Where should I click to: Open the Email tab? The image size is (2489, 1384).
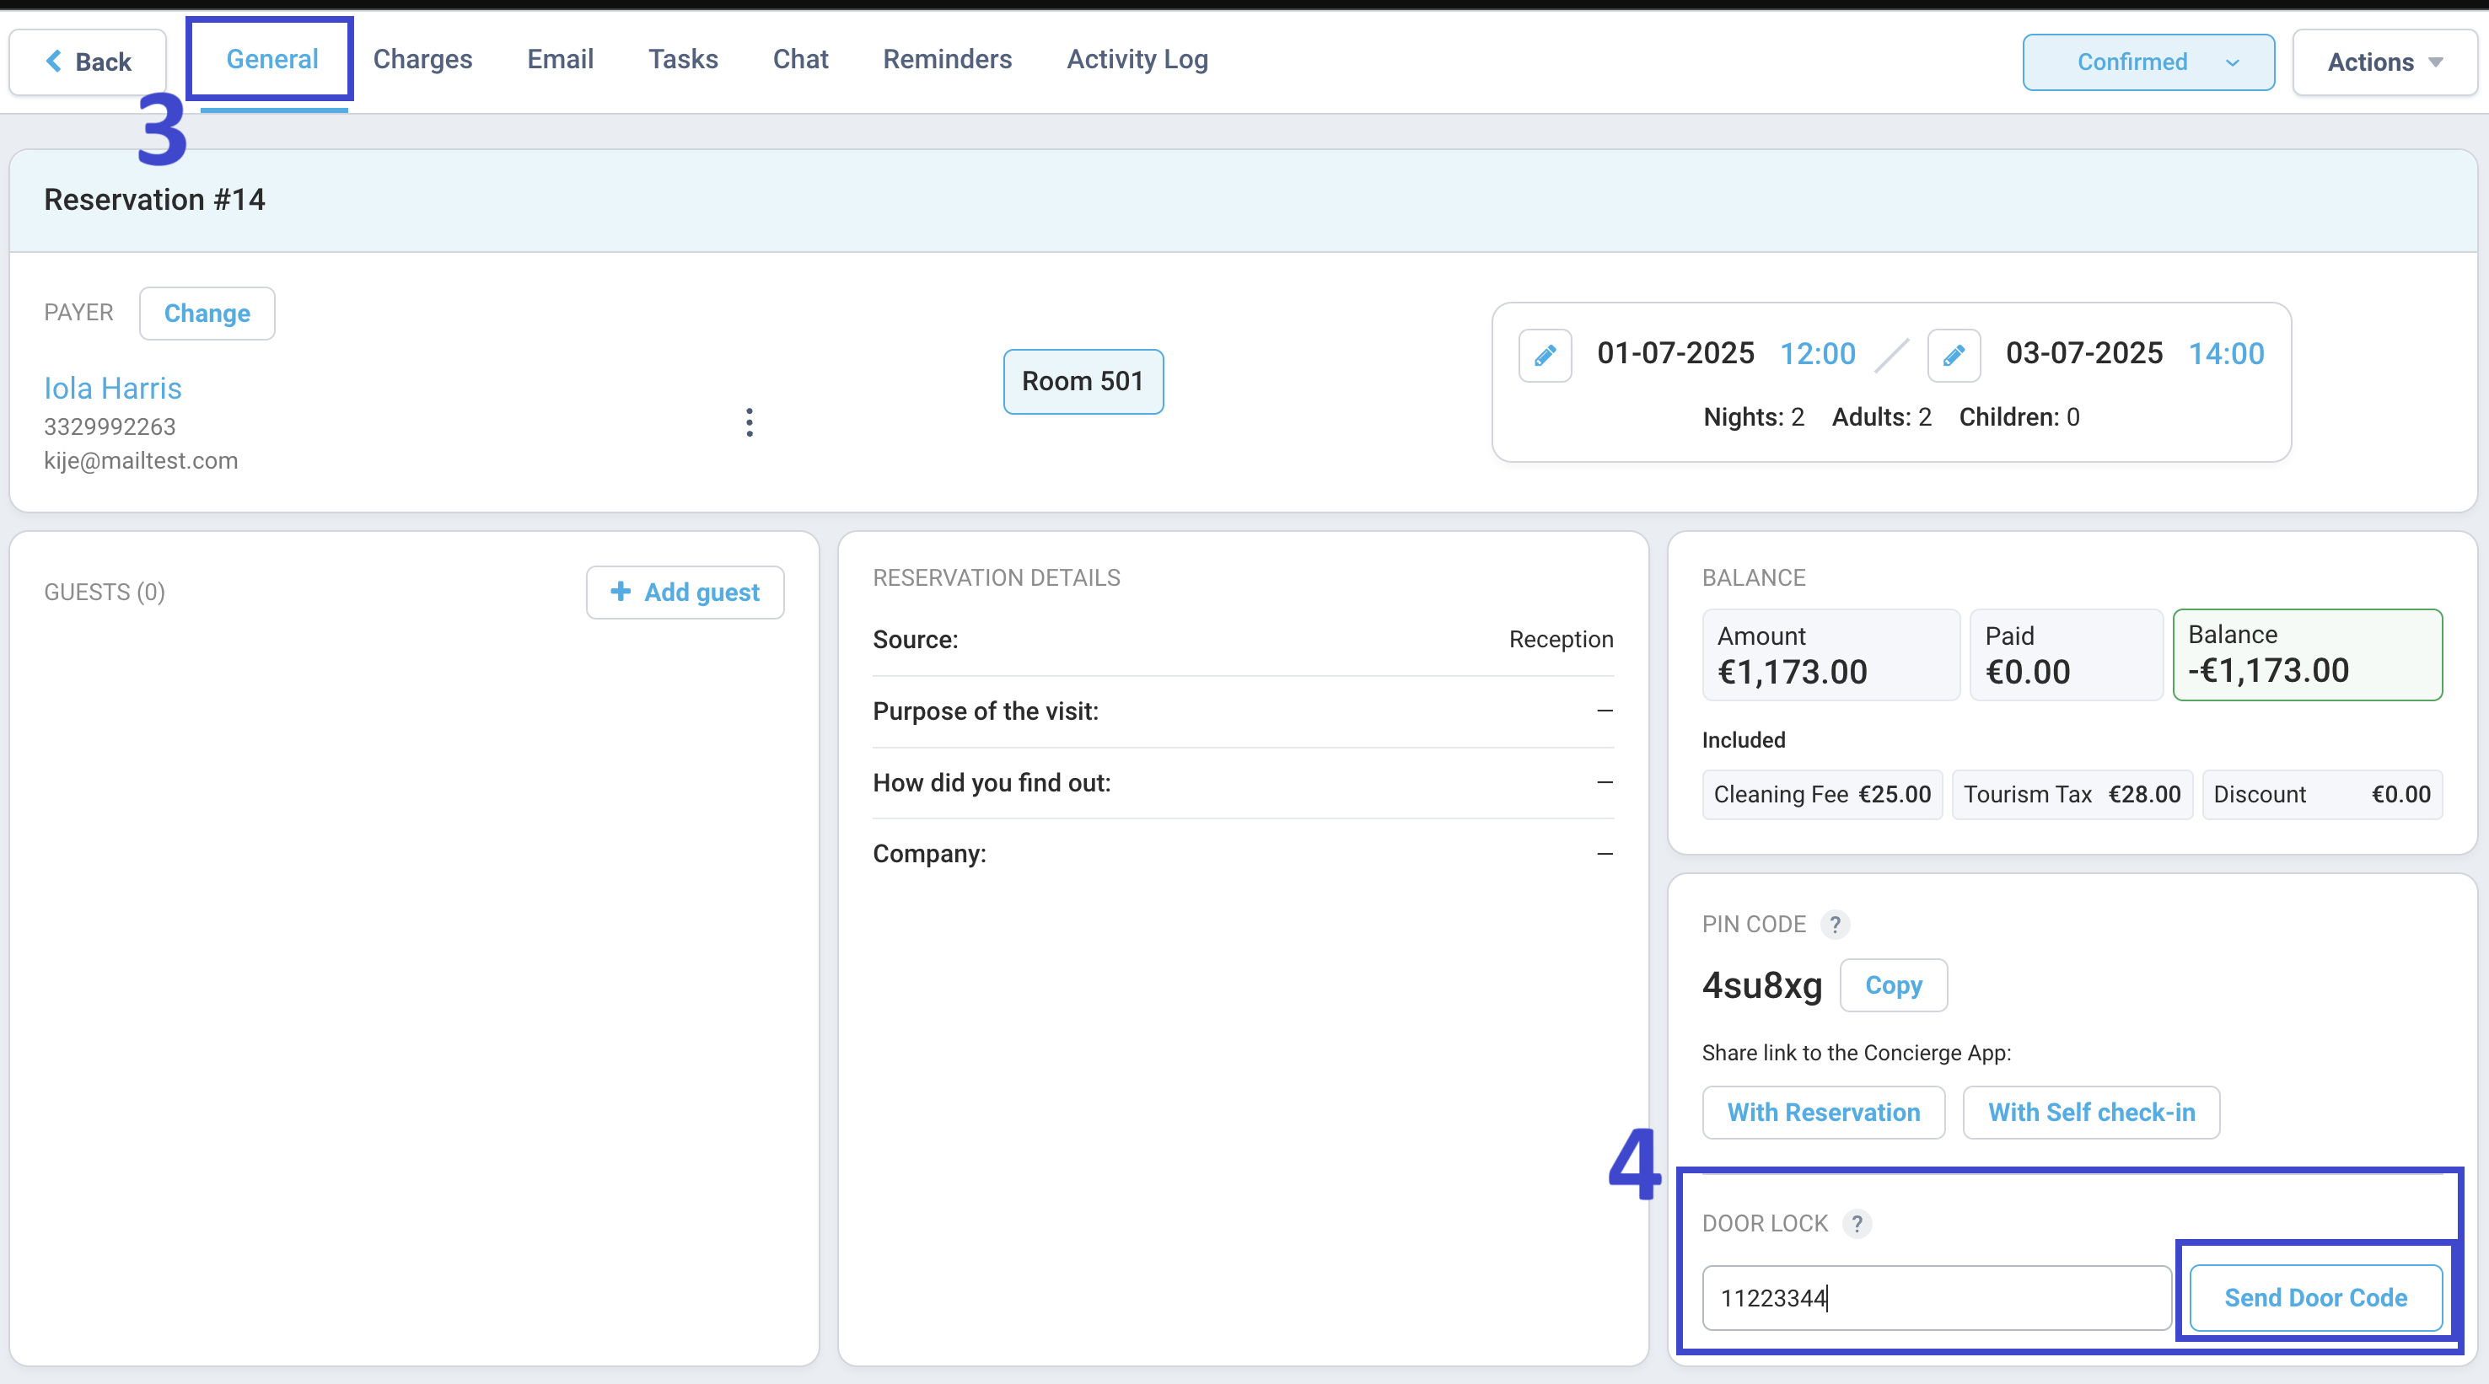(x=561, y=59)
